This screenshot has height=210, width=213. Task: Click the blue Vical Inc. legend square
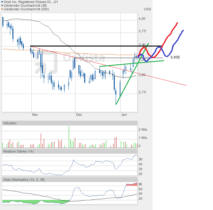(2, 2)
